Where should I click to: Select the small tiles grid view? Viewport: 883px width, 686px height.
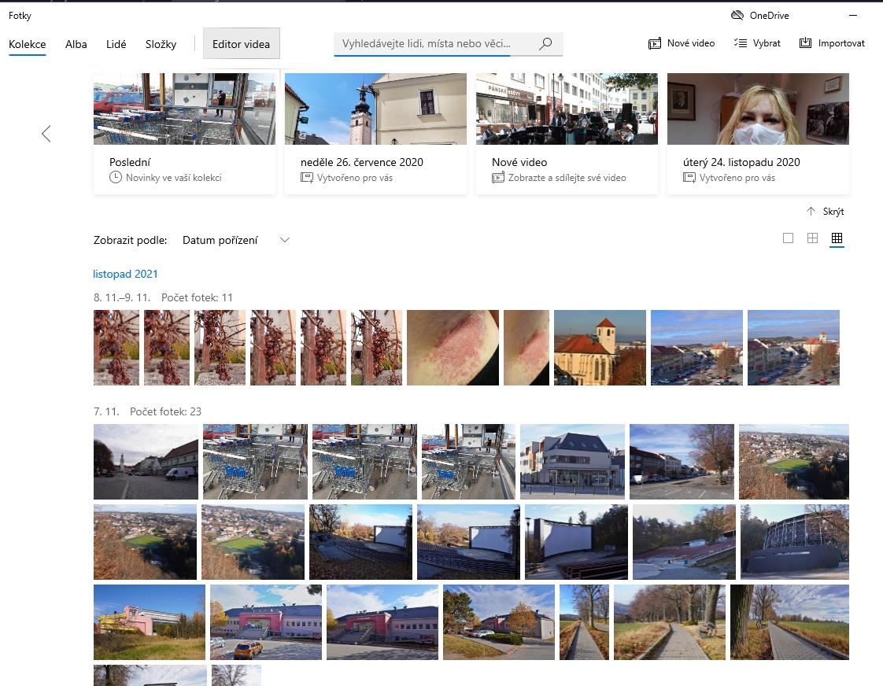pyautogui.click(x=837, y=238)
